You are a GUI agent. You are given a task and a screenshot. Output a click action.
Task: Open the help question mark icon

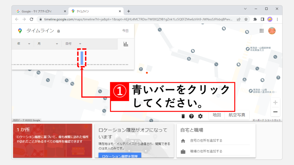(x=192, y=116)
